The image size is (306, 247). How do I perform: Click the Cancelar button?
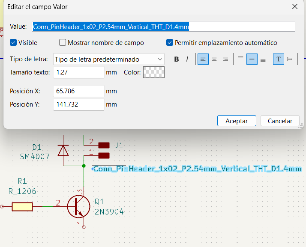pyautogui.click(x=280, y=121)
